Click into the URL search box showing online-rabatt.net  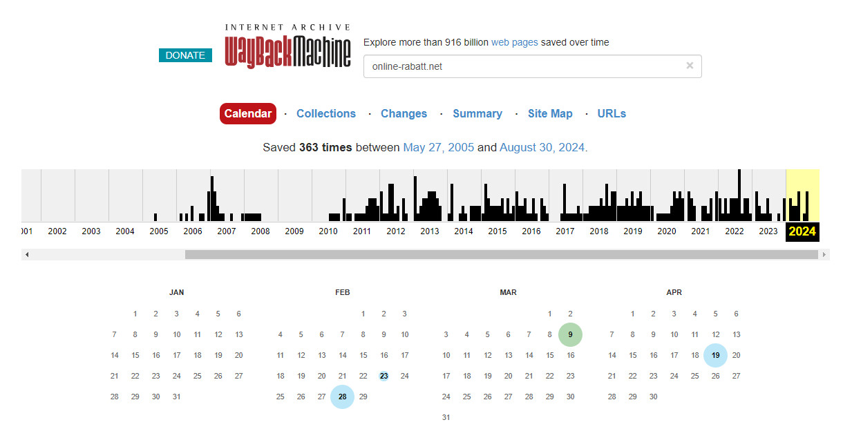point(532,66)
